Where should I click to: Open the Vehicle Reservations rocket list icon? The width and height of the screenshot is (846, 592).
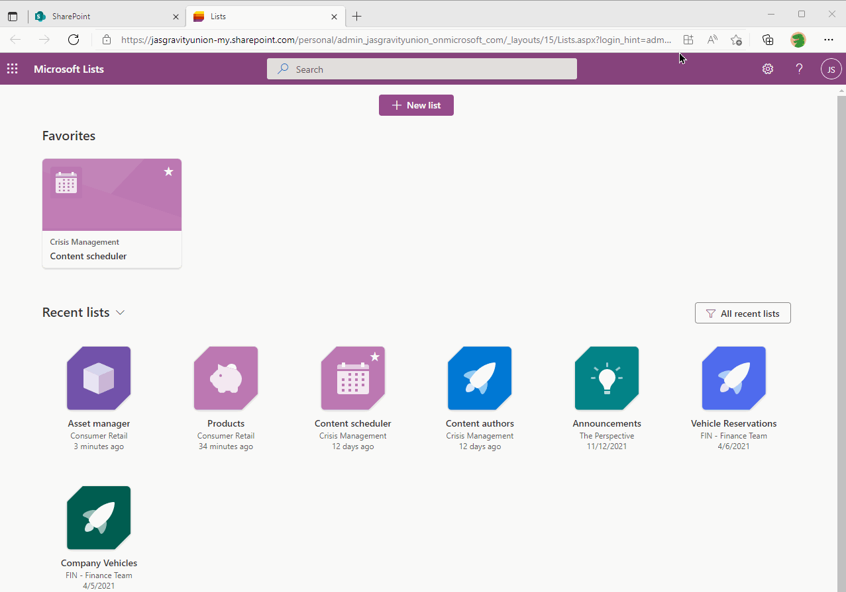[734, 378]
